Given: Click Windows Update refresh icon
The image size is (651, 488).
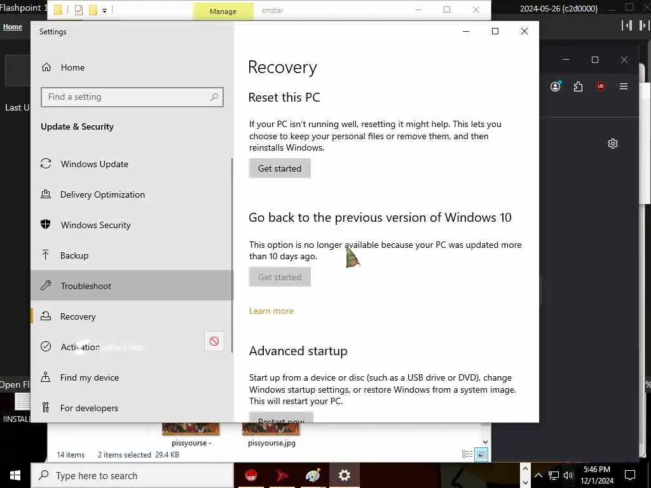Looking at the screenshot, I should tap(46, 163).
